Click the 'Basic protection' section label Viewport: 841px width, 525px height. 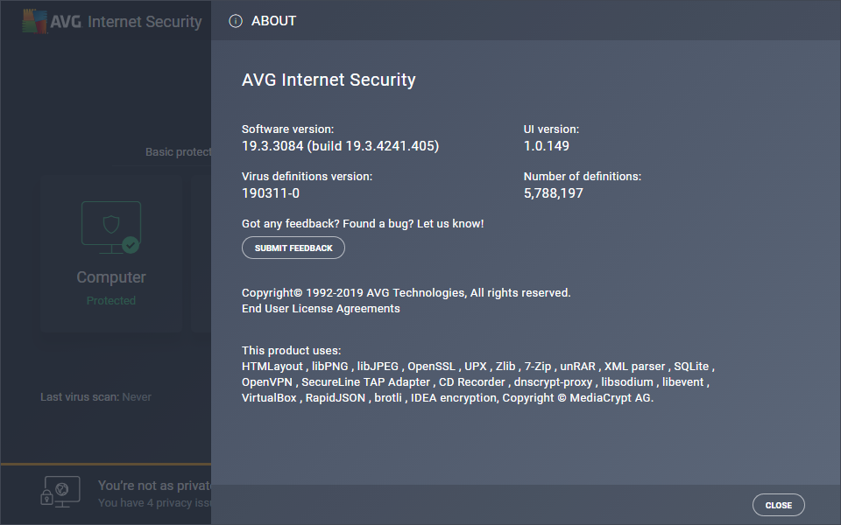178,152
